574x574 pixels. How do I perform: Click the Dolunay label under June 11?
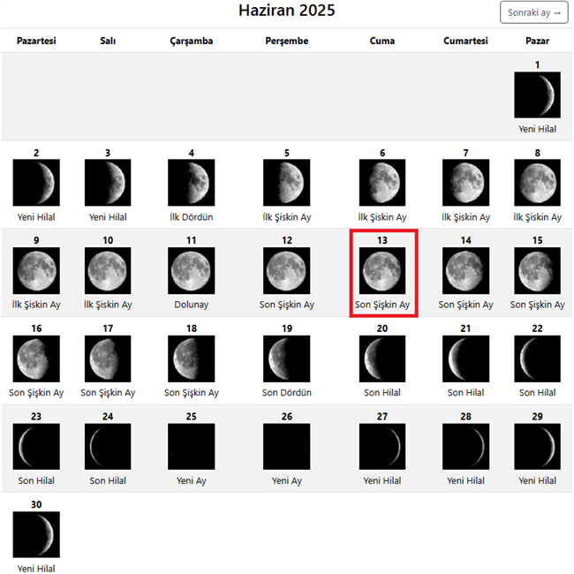[x=191, y=305]
